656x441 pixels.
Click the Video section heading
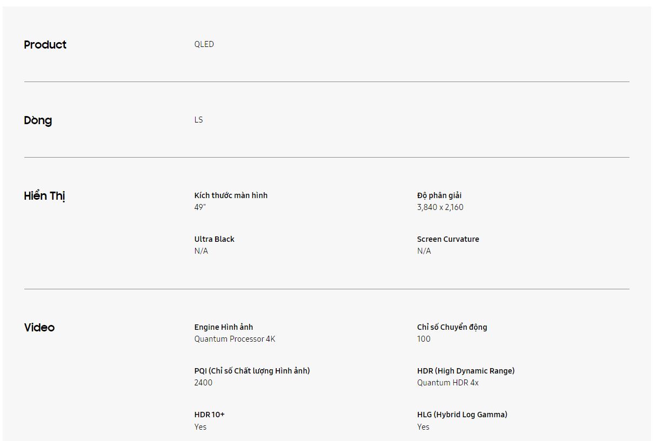tap(39, 328)
